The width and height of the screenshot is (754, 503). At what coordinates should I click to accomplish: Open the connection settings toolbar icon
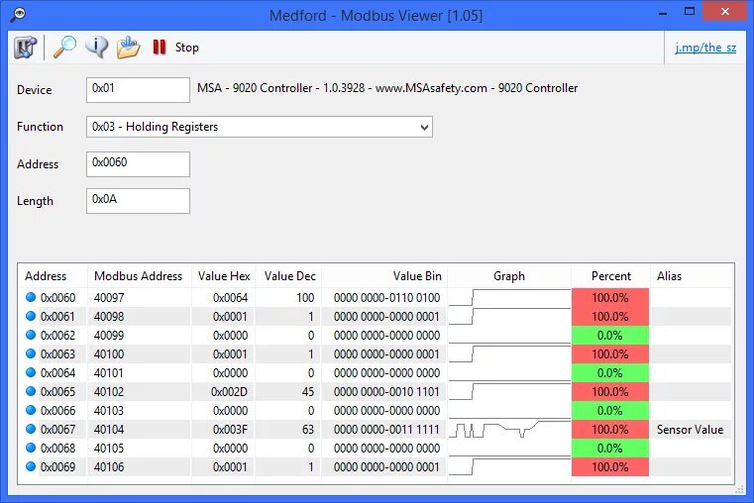[x=25, y=48]
